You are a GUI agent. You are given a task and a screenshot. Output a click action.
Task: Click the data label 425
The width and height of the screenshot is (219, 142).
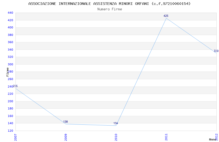pos(166,16)
